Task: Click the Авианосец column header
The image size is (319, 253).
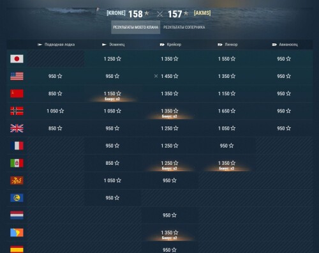Action: coord(285,45)
